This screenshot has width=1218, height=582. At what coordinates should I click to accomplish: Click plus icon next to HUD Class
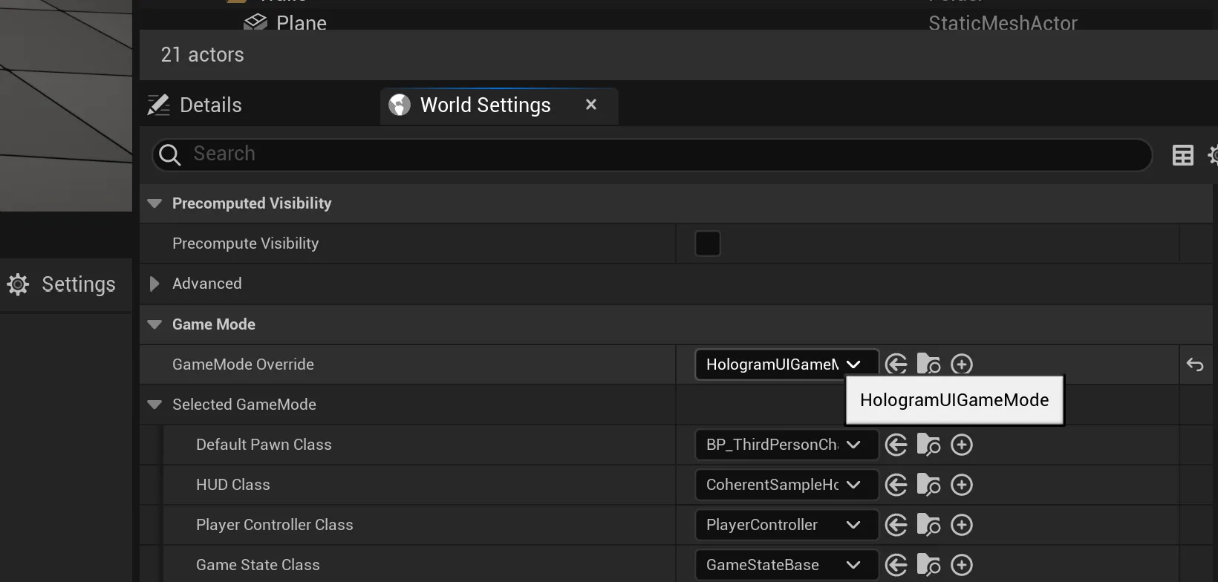962,485
